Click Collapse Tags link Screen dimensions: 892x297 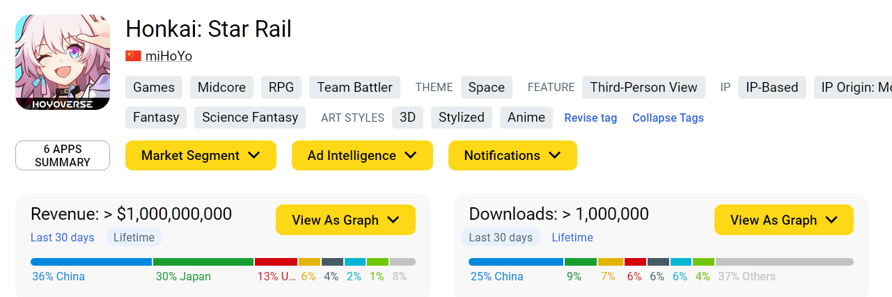(x=668, y=118)
